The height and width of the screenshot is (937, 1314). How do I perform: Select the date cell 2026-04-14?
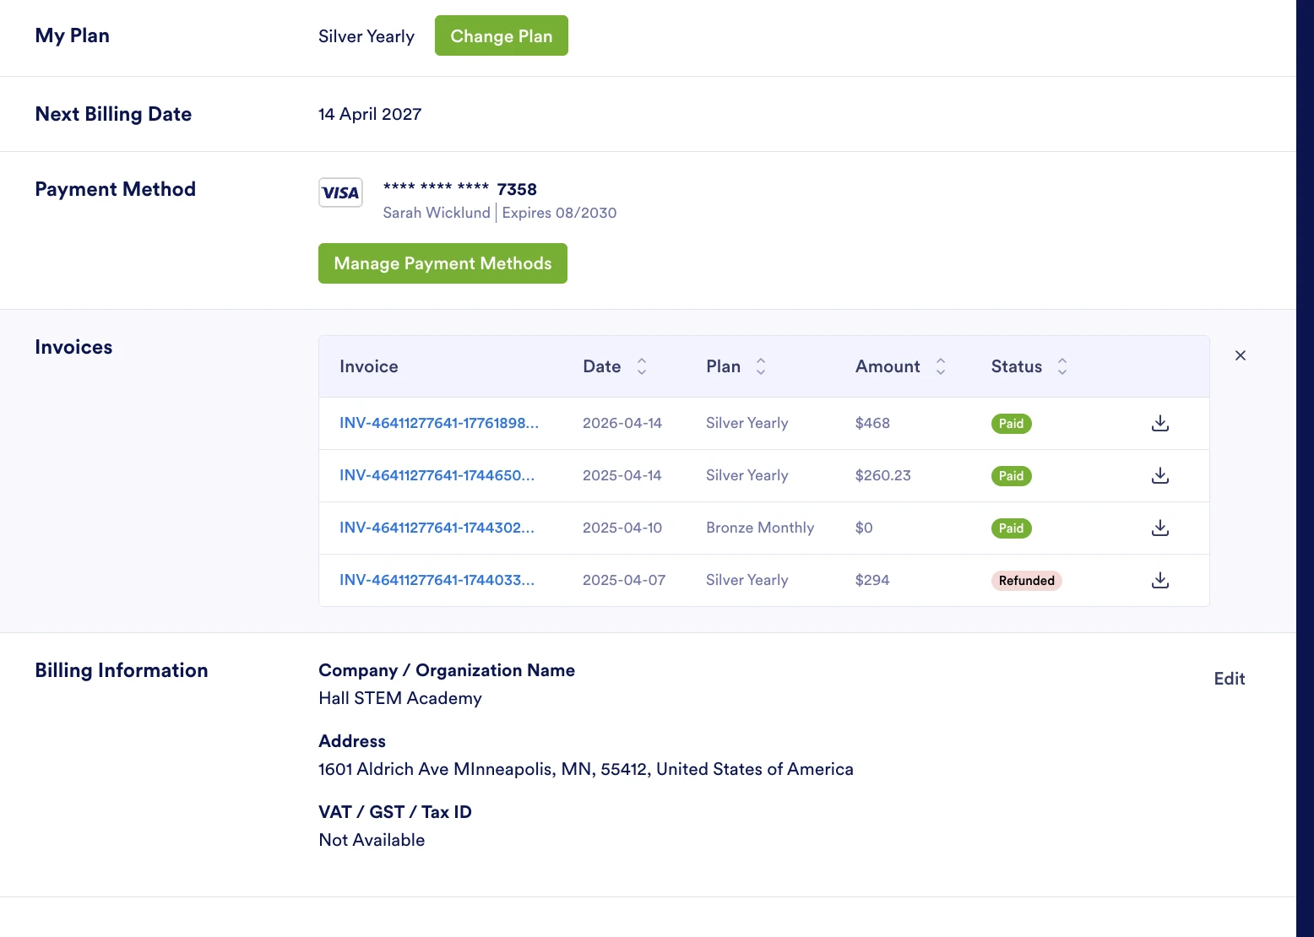tap(622, 423)
